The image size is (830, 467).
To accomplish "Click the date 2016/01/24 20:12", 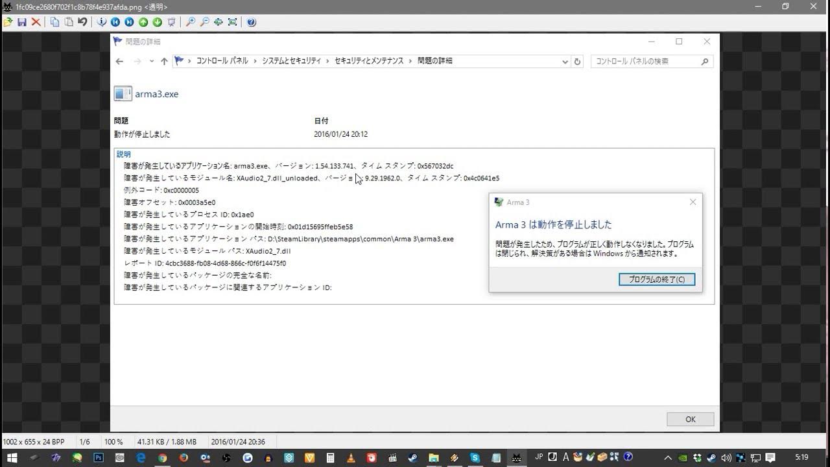I will pos(341,134).
